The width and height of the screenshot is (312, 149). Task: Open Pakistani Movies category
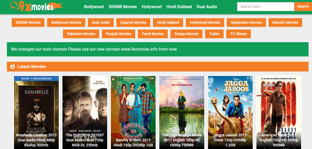[81, 34]
